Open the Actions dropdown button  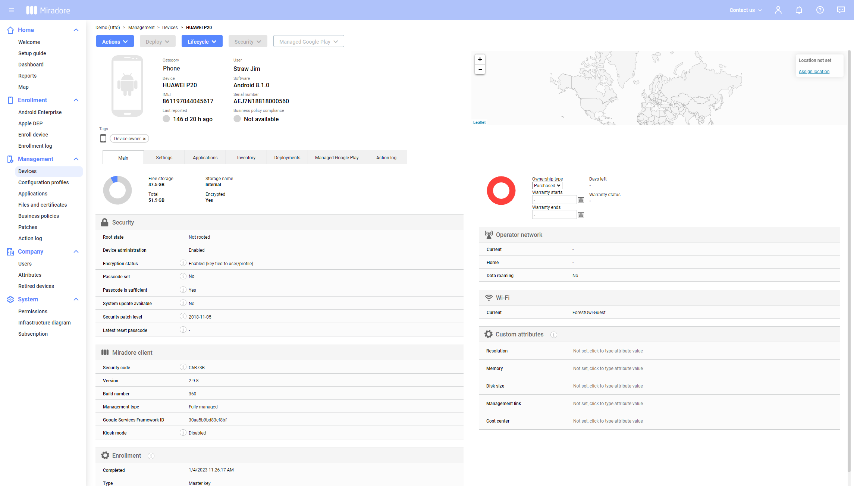tap(115, 41)
